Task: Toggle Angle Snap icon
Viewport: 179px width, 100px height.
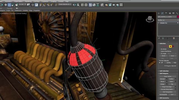Action: click(x=44, y=5)
